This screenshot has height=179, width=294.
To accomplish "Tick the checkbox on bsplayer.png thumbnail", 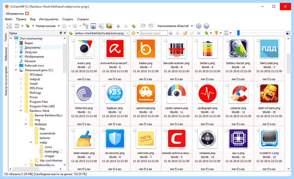I will [104, 85].
